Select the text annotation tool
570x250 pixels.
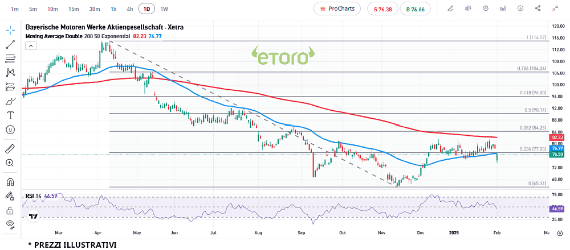pyautogui.click(x=10, y=115)
